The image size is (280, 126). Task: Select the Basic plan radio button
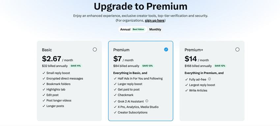point(95,50)
